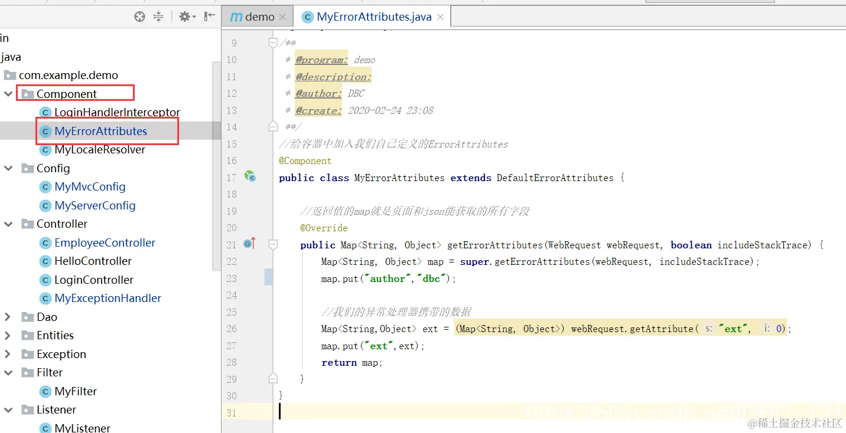846x433 pixels.
Task: Expand the Entities package
Action: click(x=8, y=336)
